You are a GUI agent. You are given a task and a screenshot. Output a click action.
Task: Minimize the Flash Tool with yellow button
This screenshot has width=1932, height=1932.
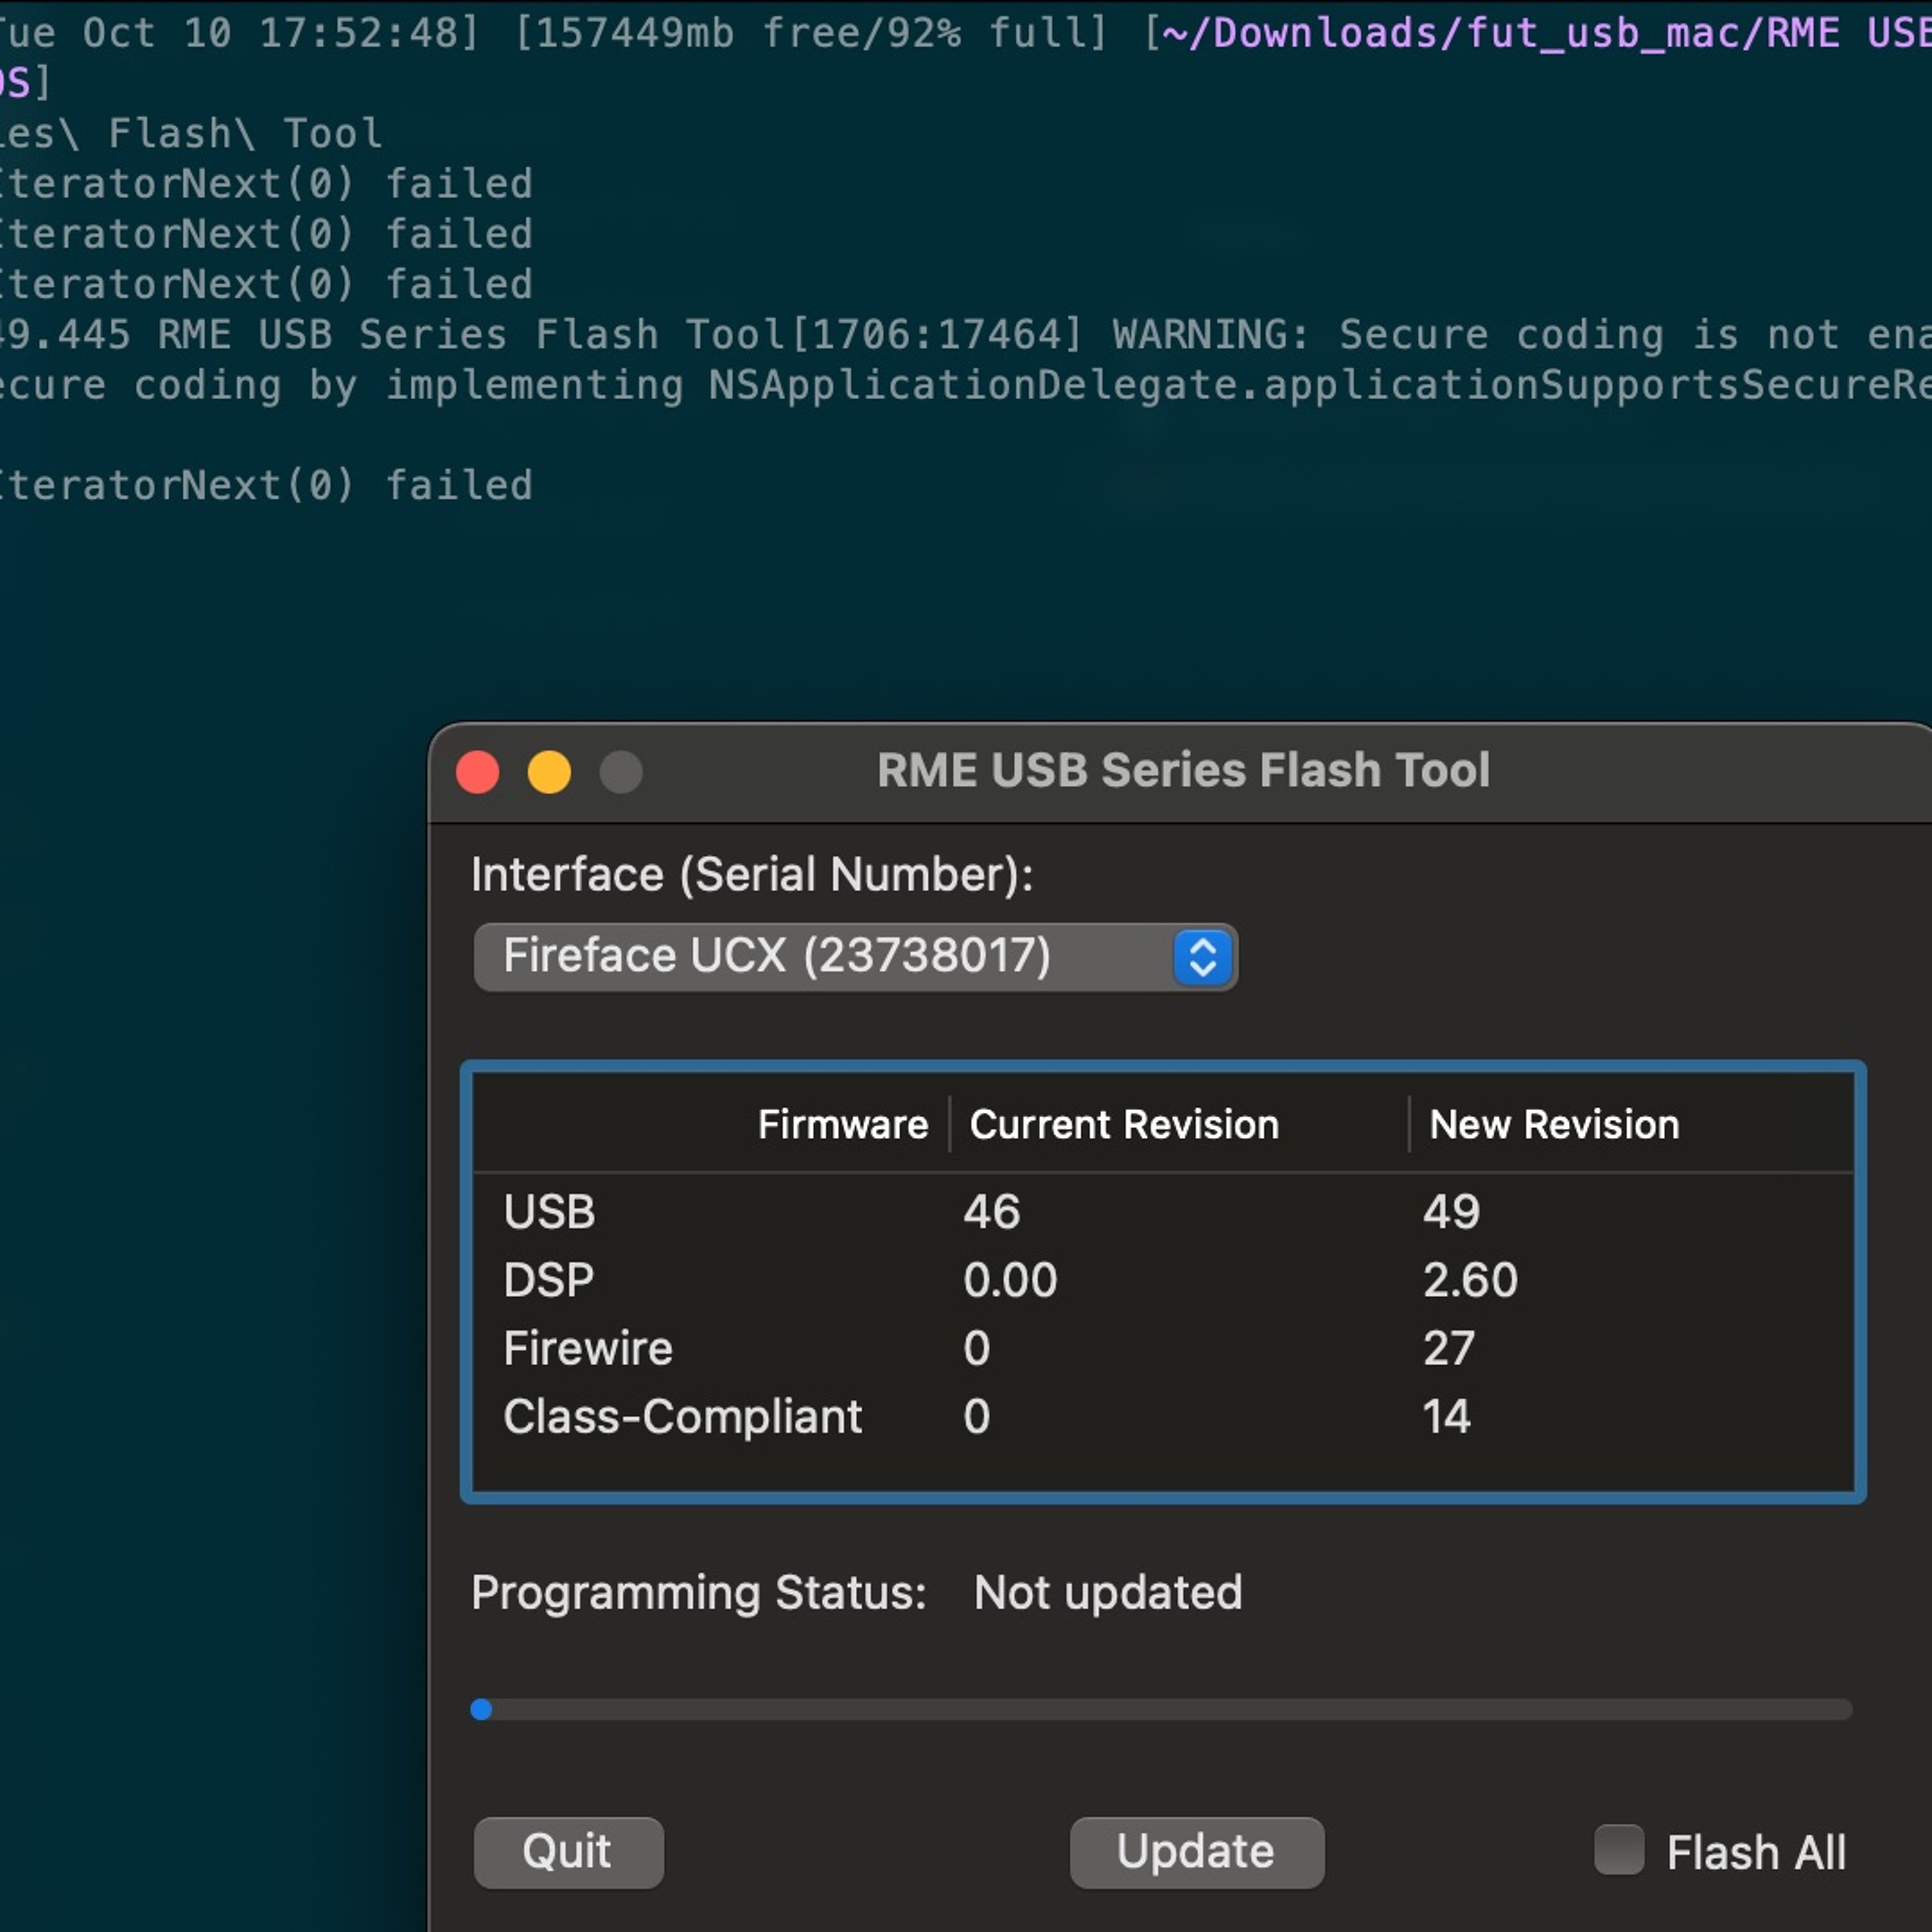point(549,772)
